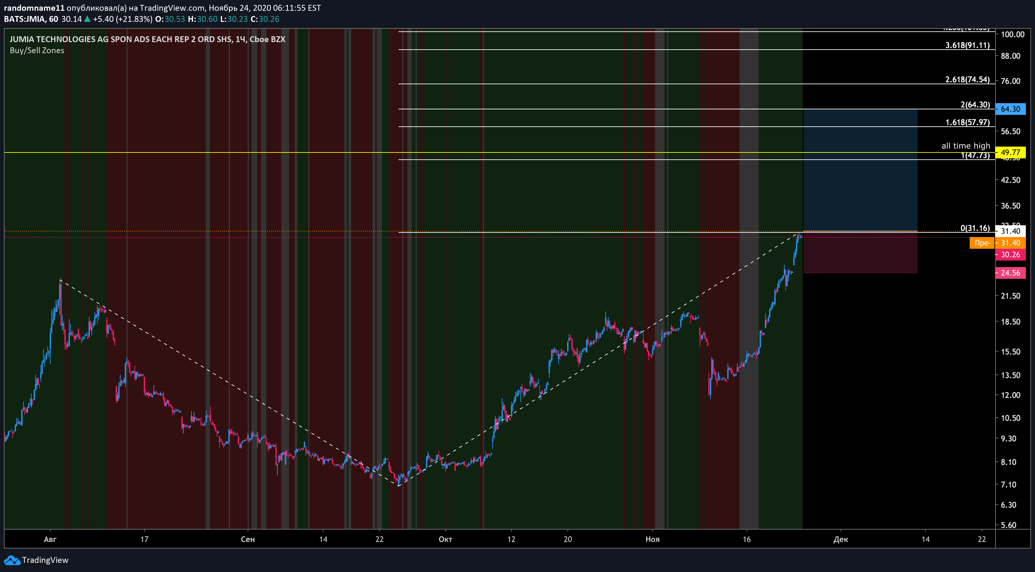Click the 2(64.30) Fibonacci level label
The width and height of the screenshot is (1035, 572).
[975, 105]
